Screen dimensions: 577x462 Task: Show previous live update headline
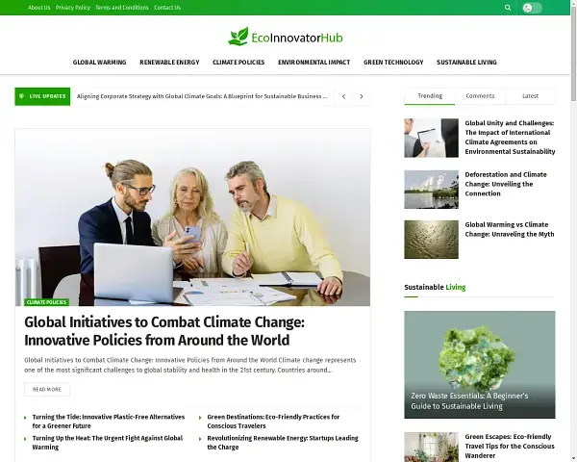(343, 96)
